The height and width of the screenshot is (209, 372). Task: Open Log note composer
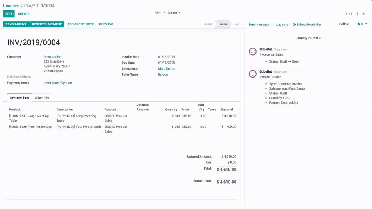click(282, 25)
